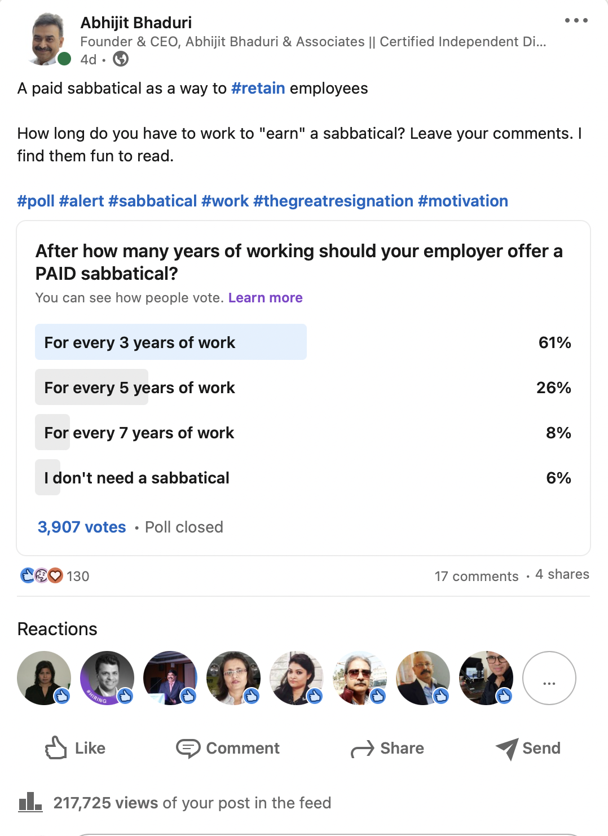This screenshot has height=836, width=608.
Task: Show more reactions with ellipsis circle
Action: click(549, 677)
